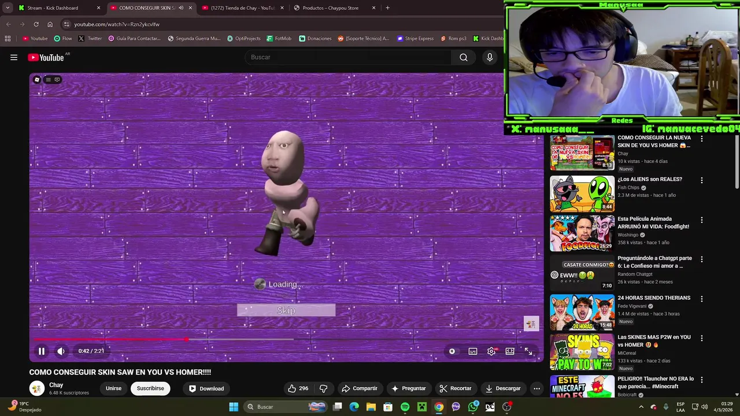Open options for 24 HORAS SIENDO THERIANS
This screenshot has width=740, height=416.
(702, 299)
